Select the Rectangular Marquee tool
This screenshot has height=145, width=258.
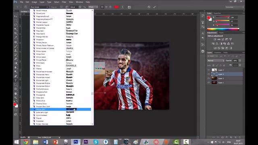pos(16,21)
